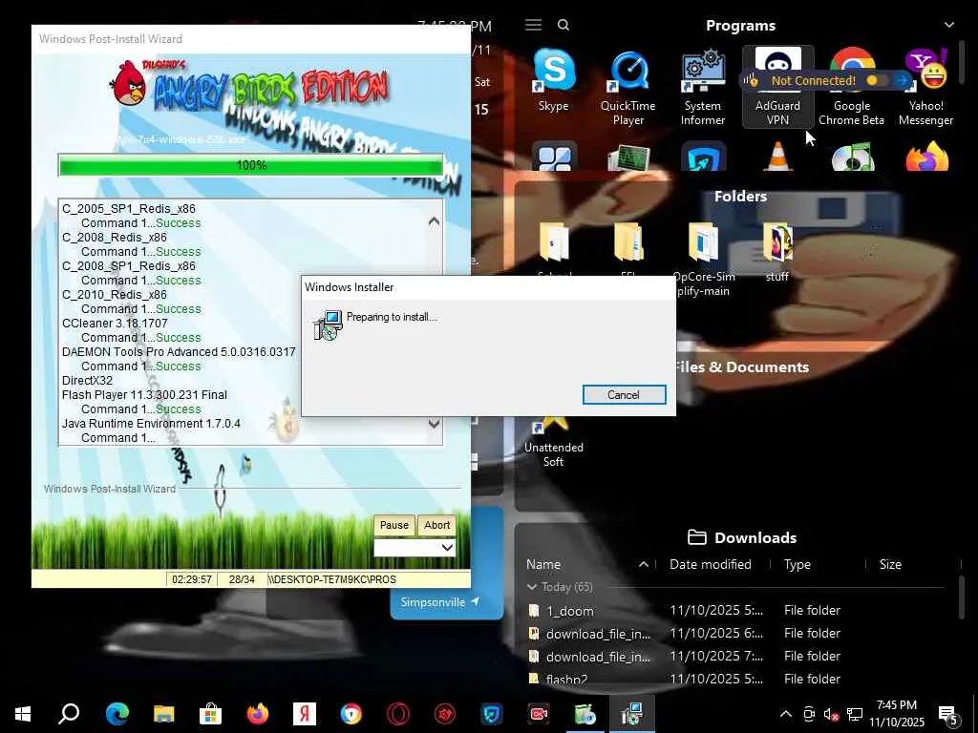This screenshot has height=733, width=978.
Task: Open the red camera recorder taskbar icon
Action: pos(539,713)
